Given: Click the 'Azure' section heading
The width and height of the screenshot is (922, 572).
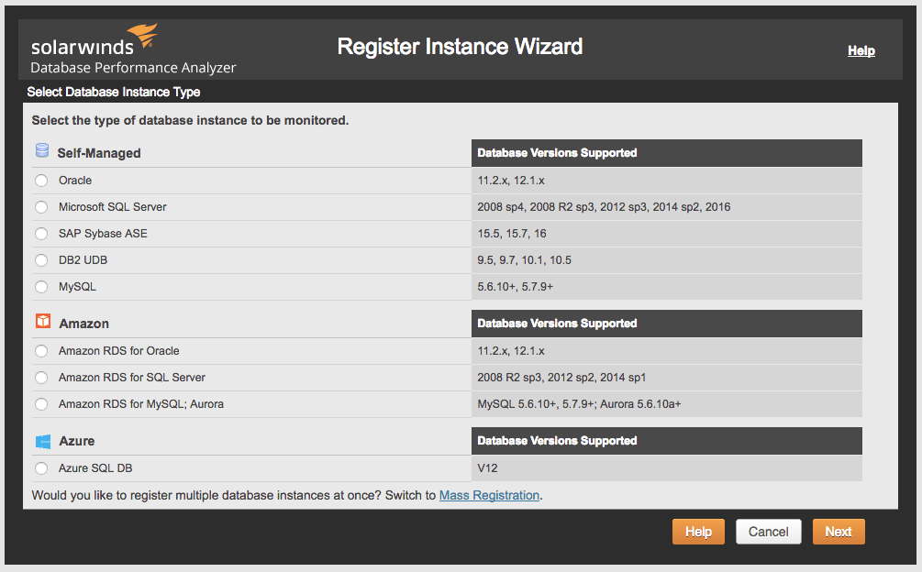Looking at the screenshot, I should point(76,441).
